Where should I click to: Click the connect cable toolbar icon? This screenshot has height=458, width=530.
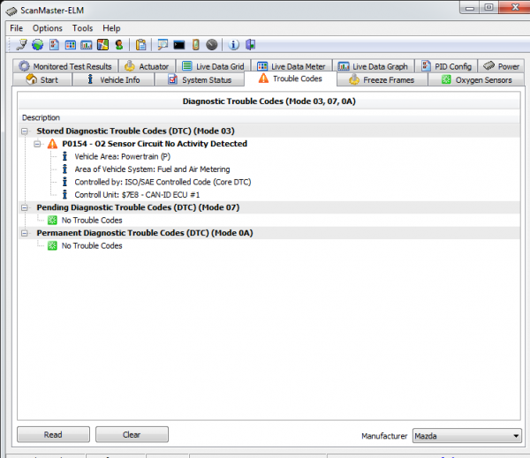(x=21, y=44)
